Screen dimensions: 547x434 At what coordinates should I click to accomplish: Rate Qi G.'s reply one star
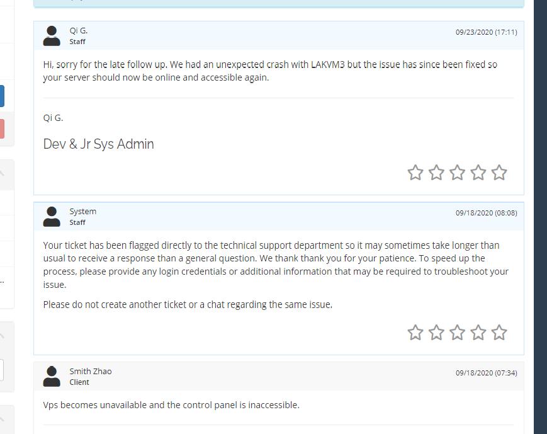(415, 173)
